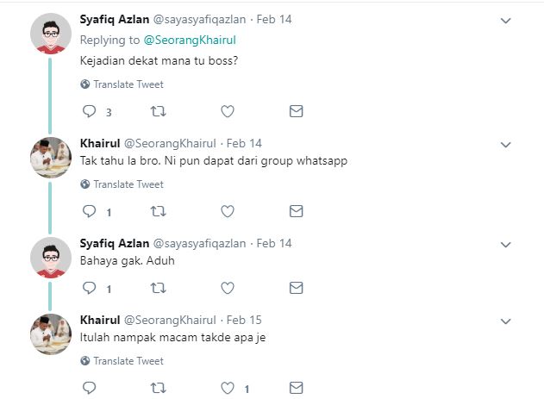The width and height of the screenshot is (544, 399).
Task: Like the 'Bahaya gak. Aduh' tweet
Action: pos(228,288)
